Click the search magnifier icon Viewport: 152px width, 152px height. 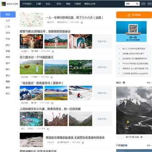pos(137,4)
